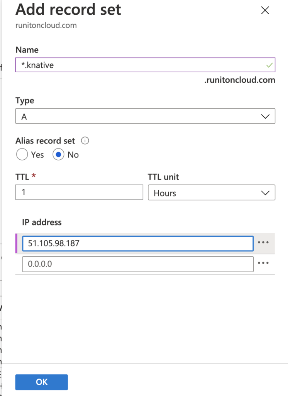Expand the TTL unit Hours dropdown

point(211,193)
